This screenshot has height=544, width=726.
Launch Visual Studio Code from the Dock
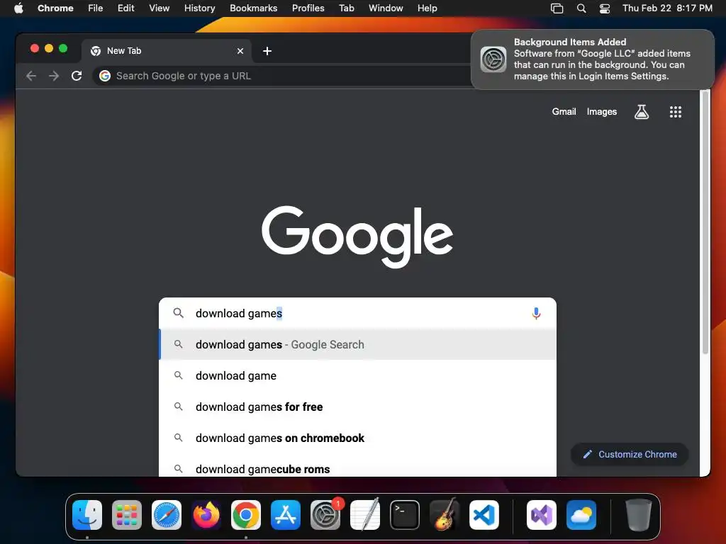click(484, 515)
